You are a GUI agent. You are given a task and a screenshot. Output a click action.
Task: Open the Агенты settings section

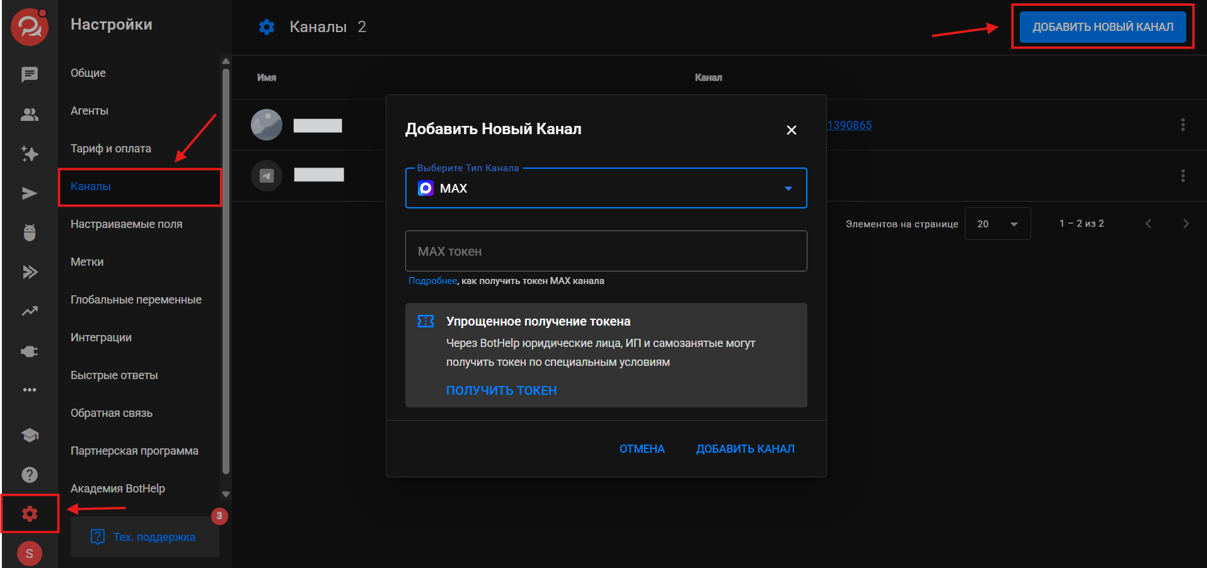click(90, 111)
